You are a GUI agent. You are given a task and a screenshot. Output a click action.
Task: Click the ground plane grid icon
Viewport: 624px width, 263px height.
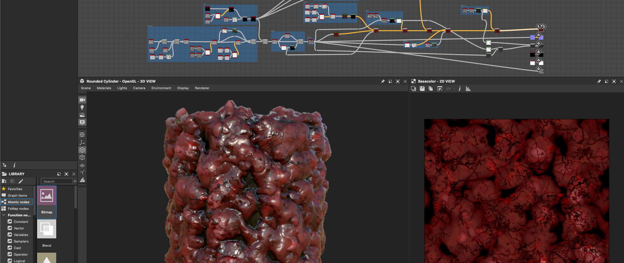(x=82, y=165)
